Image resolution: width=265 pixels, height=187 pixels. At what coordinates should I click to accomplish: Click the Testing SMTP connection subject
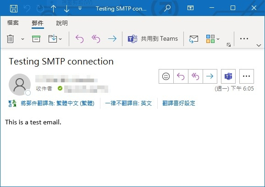(61, 61)
